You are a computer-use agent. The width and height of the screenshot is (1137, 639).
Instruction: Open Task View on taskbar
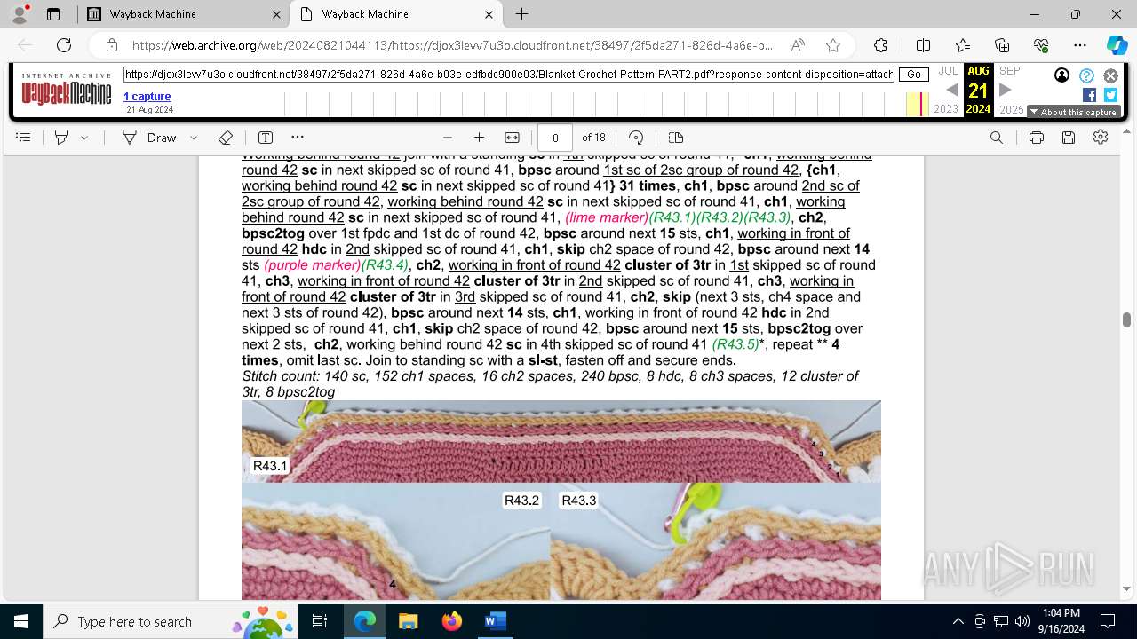coord(321,621)
